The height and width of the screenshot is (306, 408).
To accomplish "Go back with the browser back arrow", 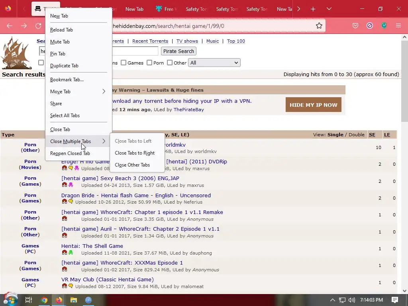I will pos(10,26).
